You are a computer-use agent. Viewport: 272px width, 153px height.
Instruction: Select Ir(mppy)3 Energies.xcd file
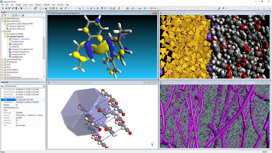coord(20,52)
